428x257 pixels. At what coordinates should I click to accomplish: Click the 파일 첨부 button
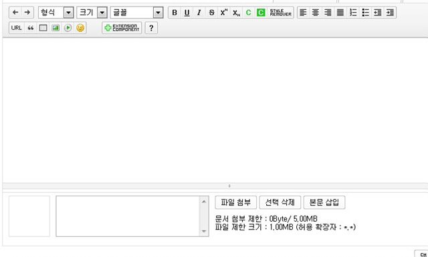coord(236,202)
